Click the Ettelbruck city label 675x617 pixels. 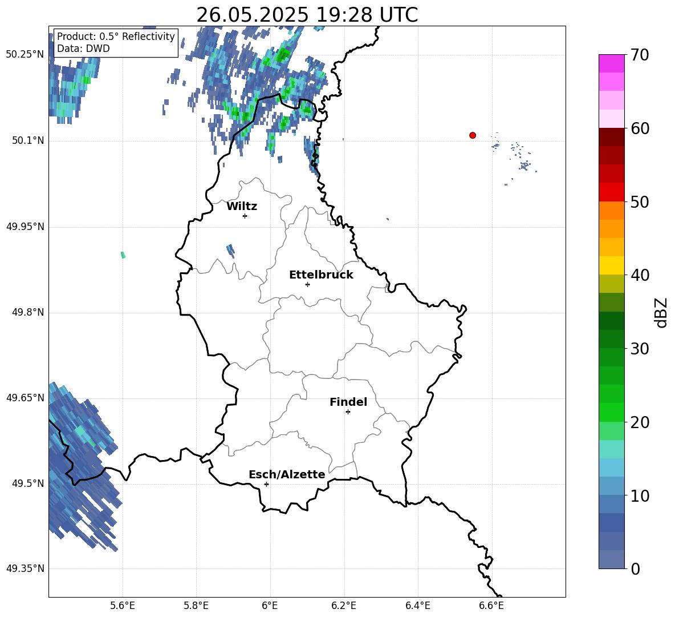pos(321,275)
